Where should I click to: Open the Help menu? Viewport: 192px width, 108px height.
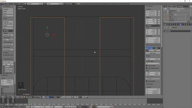tap(21, 4)
